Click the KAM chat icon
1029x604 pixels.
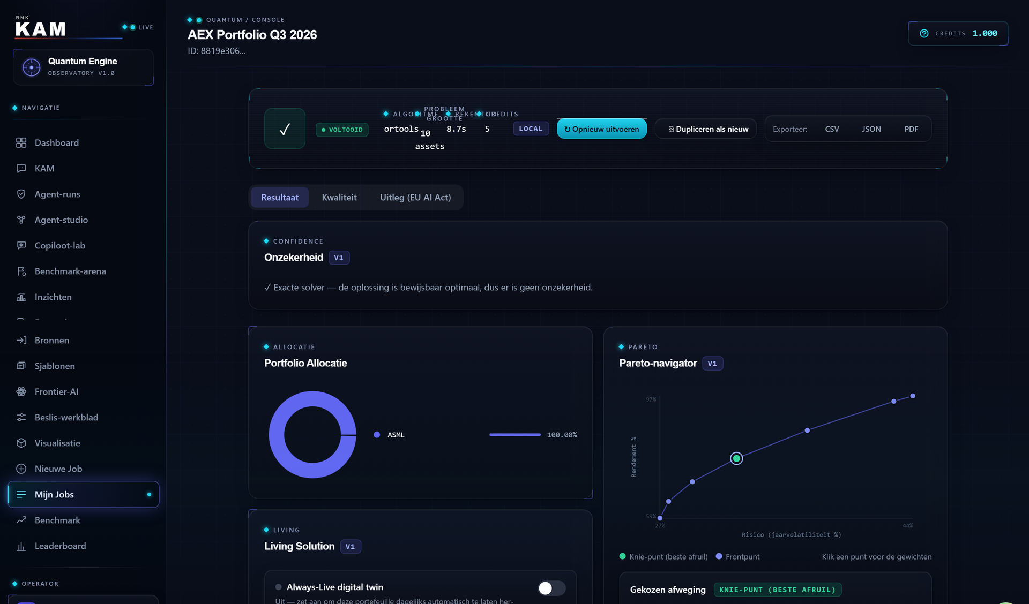(21, 168)
